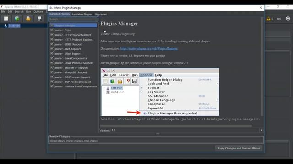The image size is (293, 164).
Task: Click the horizontal scrollbar under plugin description
Action: pyautogui.click(x=176, y=126)
